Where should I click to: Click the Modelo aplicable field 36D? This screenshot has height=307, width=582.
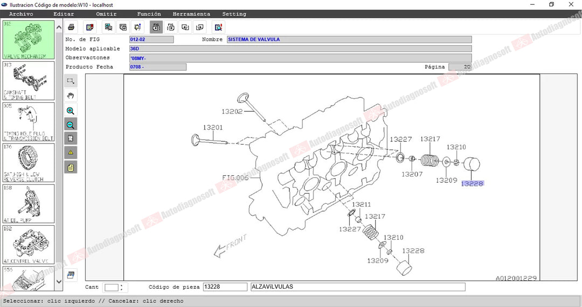pos(300,48)
